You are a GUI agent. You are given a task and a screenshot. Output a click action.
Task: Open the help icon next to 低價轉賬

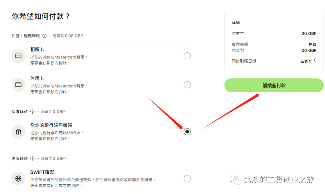(32, 112)
